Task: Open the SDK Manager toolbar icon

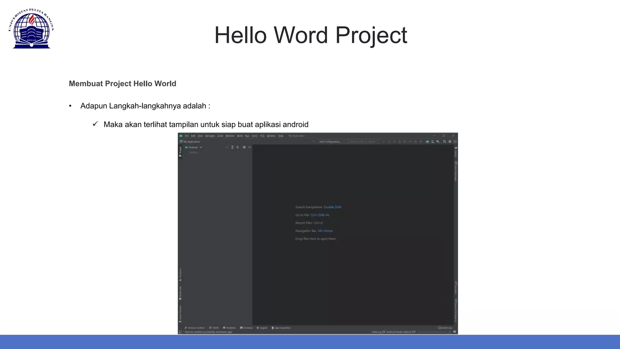Action: (x=438, y=141)
